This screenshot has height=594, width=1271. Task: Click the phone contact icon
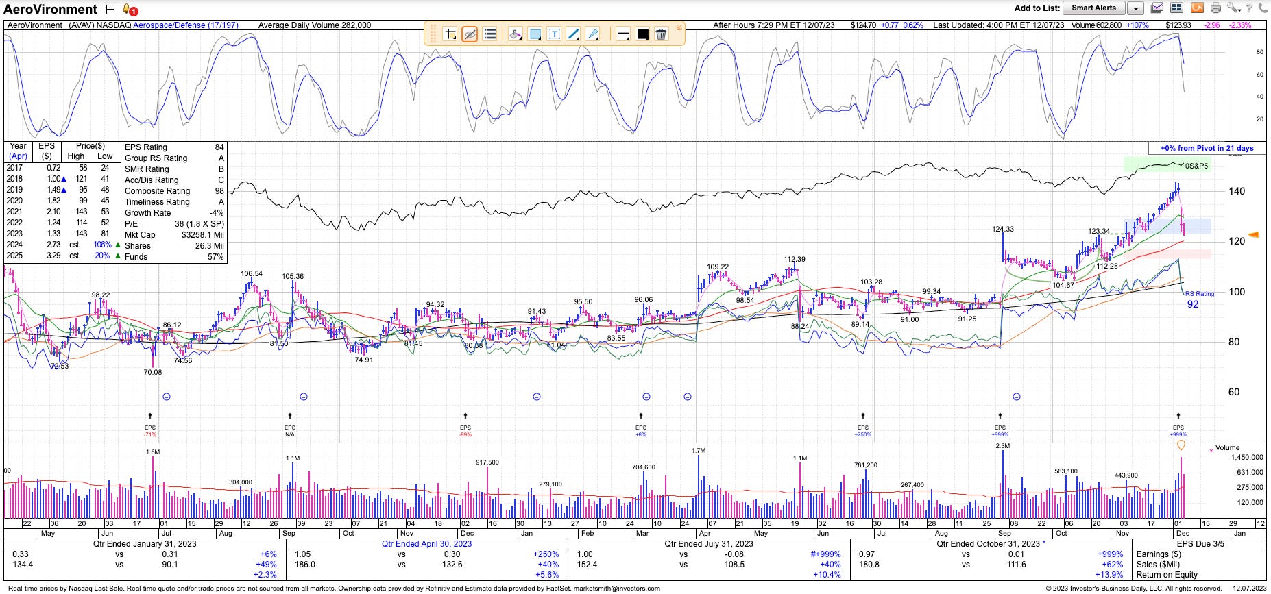click(1261, 8)
